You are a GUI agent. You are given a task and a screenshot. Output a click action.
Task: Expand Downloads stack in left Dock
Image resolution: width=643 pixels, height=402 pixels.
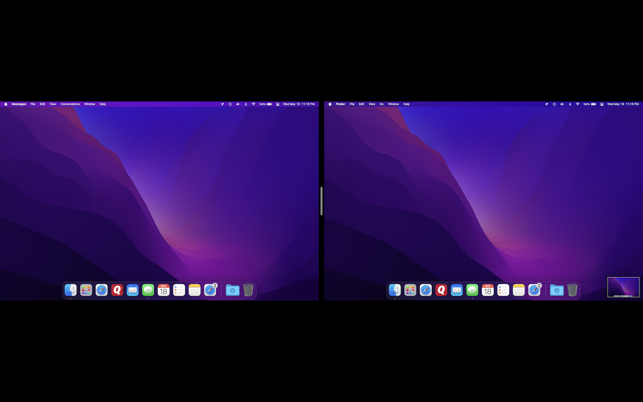pos(233,290)
